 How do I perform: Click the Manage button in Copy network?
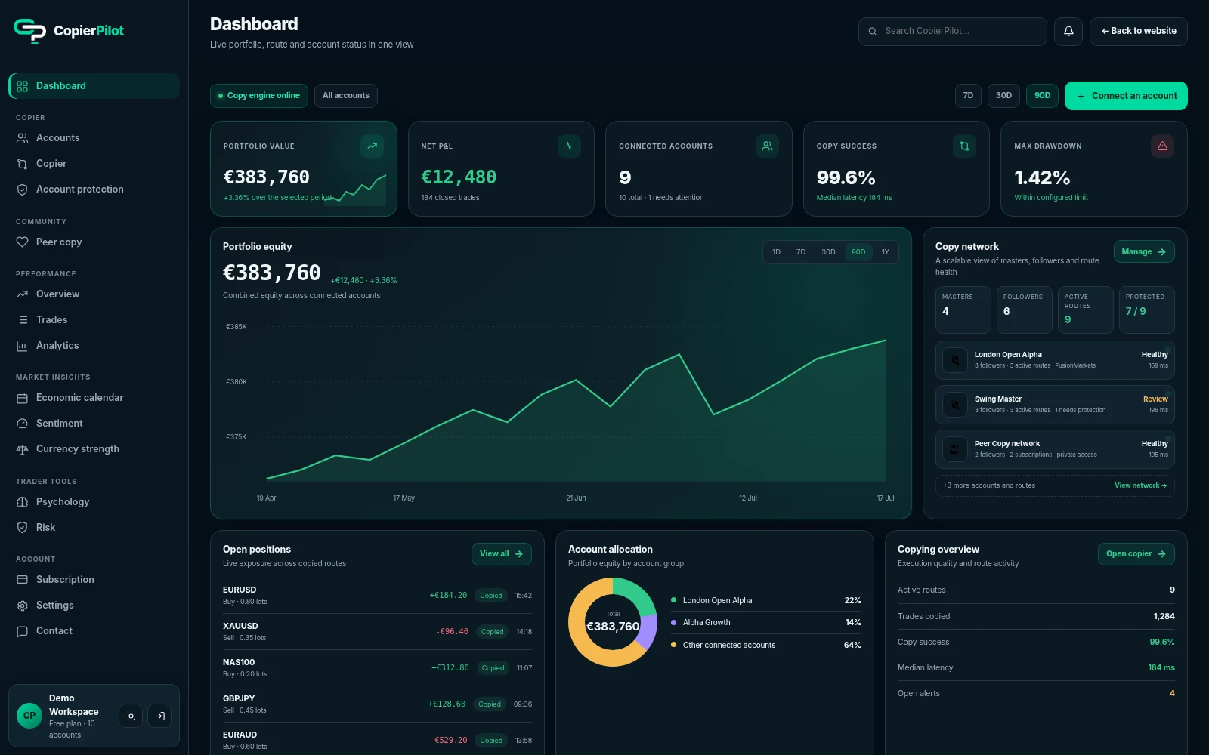(1144, 252)
